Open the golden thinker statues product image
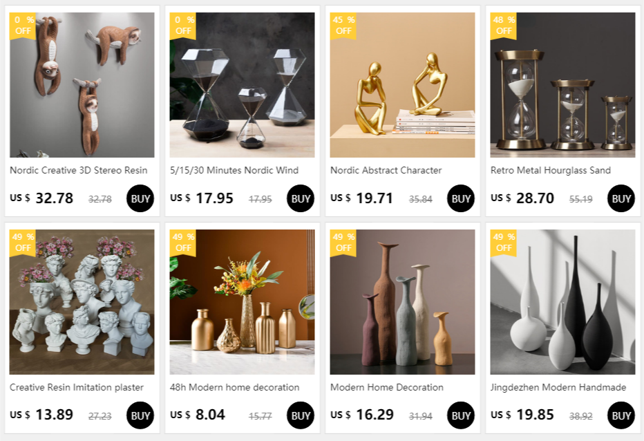The height and width of the screenshot is (441, 644). tap(402, 85)
